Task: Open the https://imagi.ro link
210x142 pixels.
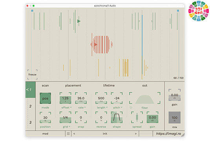Action: (x=168, y=134)
